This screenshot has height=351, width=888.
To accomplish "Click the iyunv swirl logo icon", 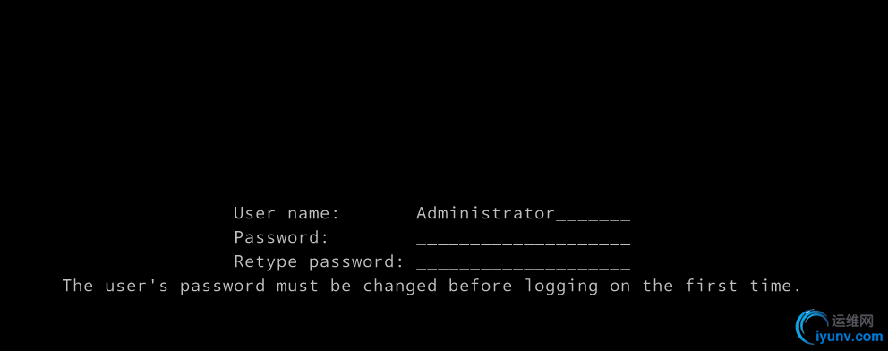I will click(x=813, y=329).
